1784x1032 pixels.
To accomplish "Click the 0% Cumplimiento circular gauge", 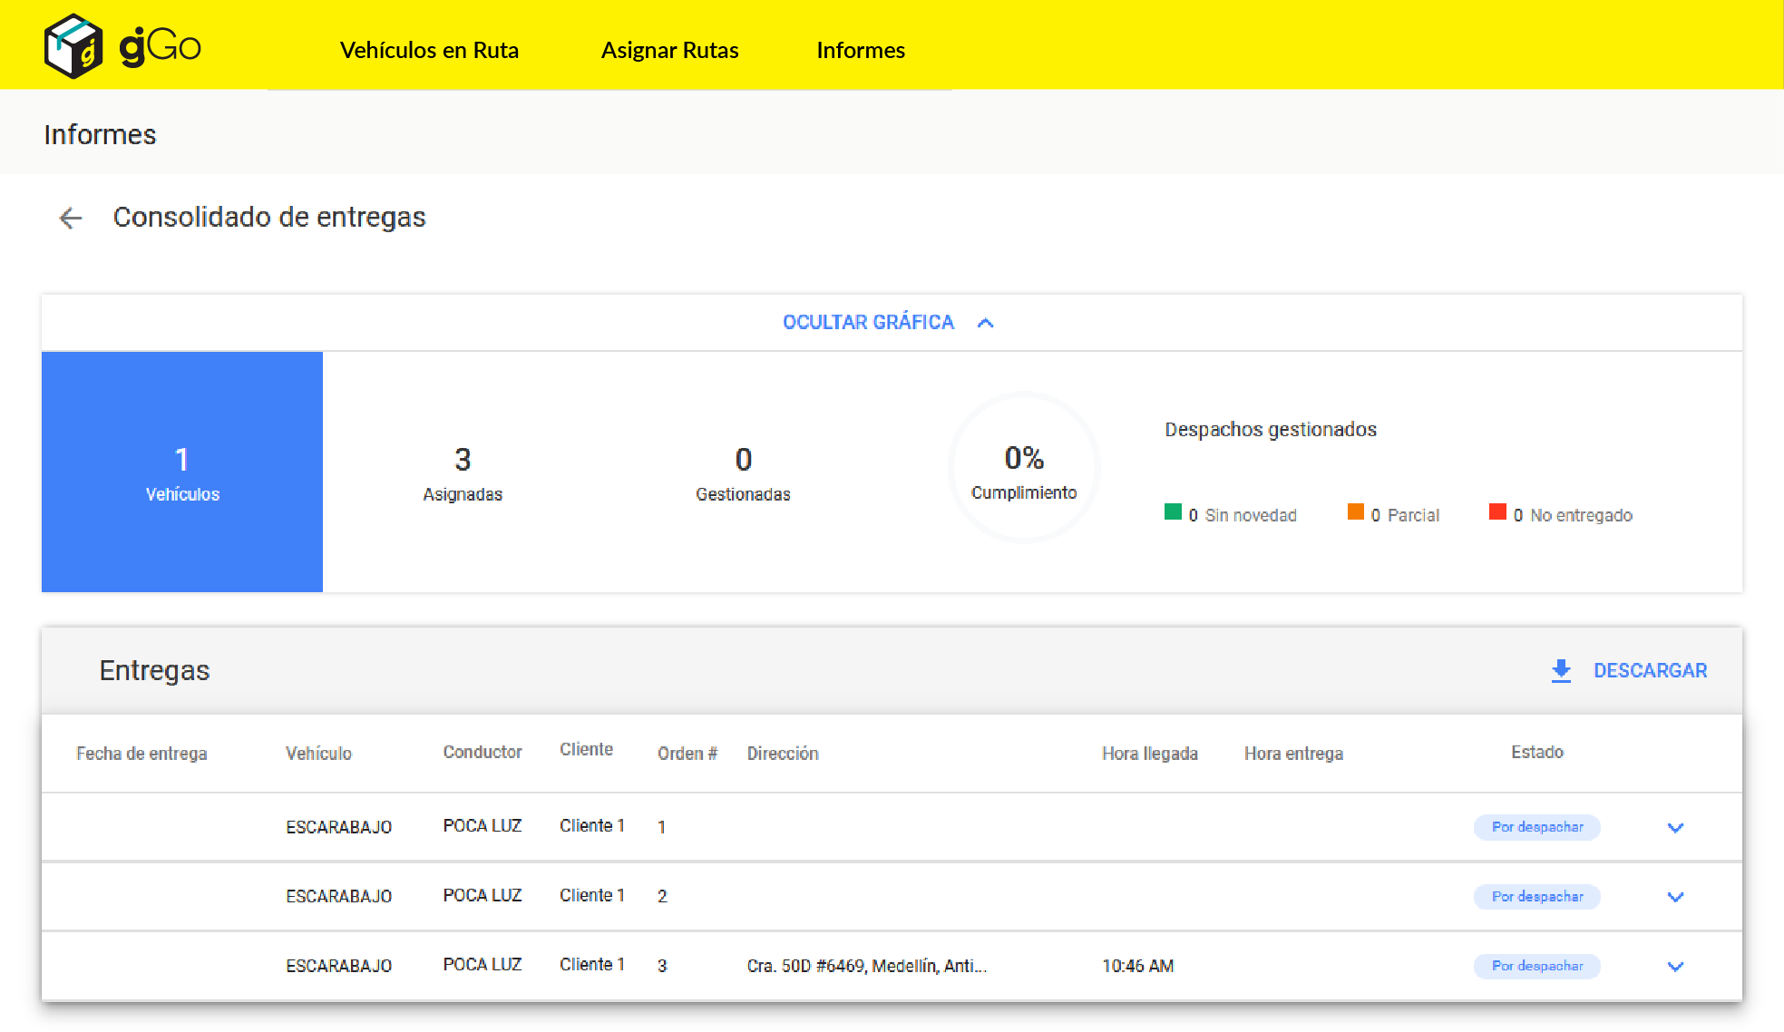I will coord(1024,469).
